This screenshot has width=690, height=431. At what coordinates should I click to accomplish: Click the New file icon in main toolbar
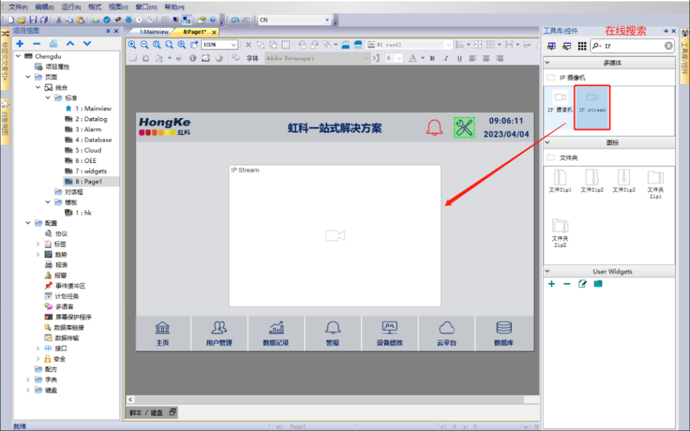click(x=11, y=20)
